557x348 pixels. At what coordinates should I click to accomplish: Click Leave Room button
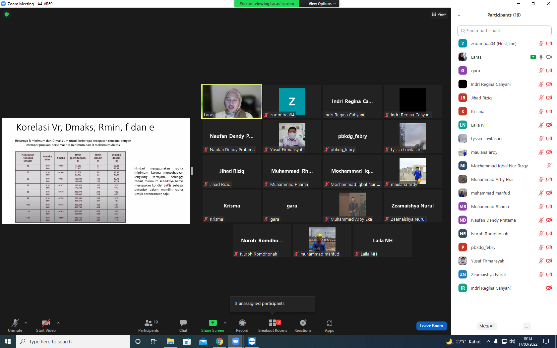[431, 326]
